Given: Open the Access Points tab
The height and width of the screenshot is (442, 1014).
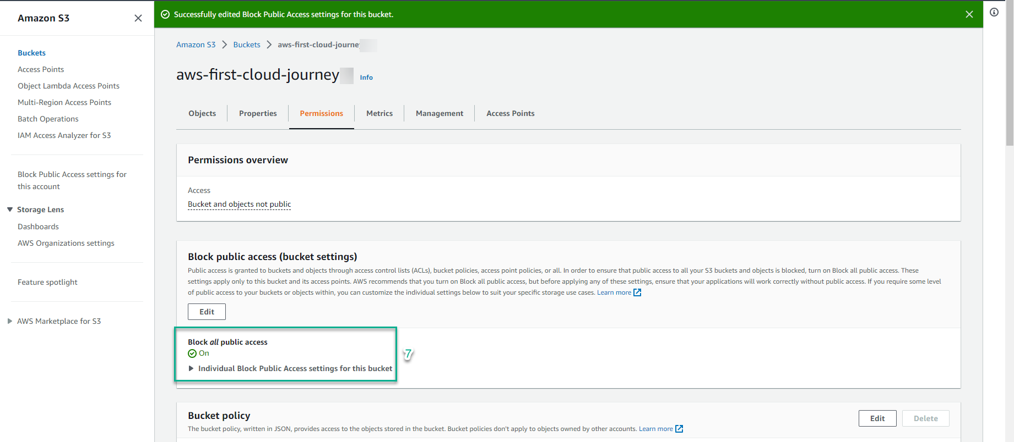Looking at the screenshot, I should point(511,113).
